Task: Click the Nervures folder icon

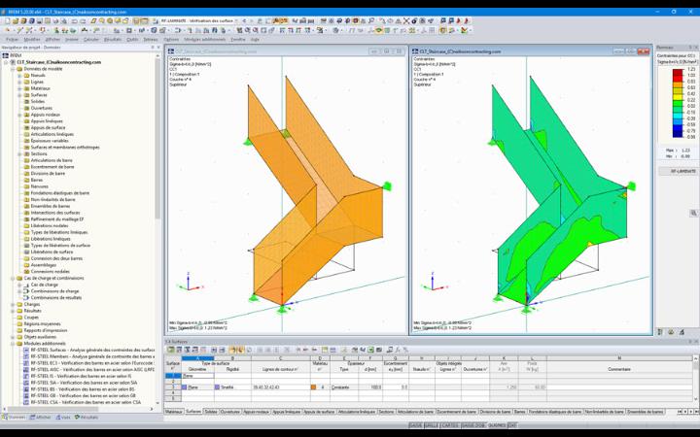Action: point(26,186)
